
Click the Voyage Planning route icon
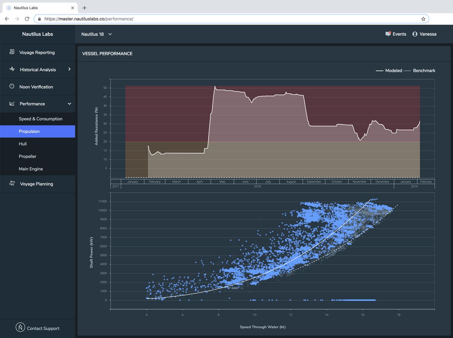click(x=12, y=183)
